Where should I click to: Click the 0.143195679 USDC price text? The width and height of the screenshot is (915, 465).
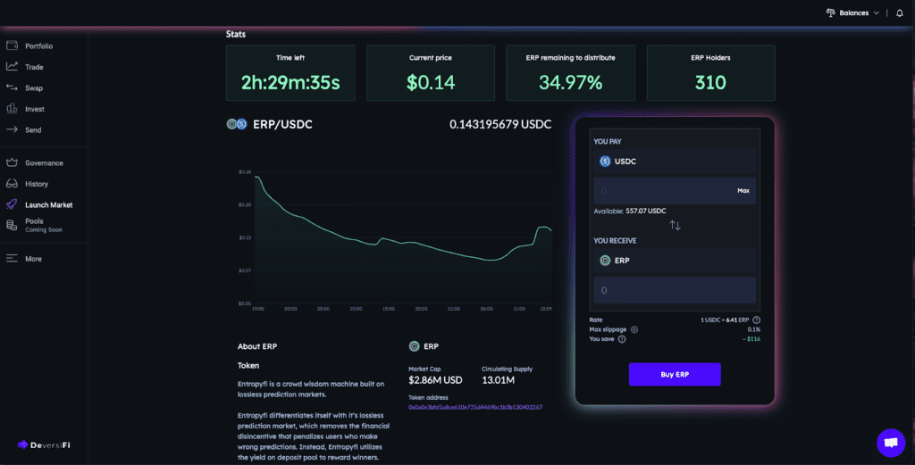[x=500, y=124]
